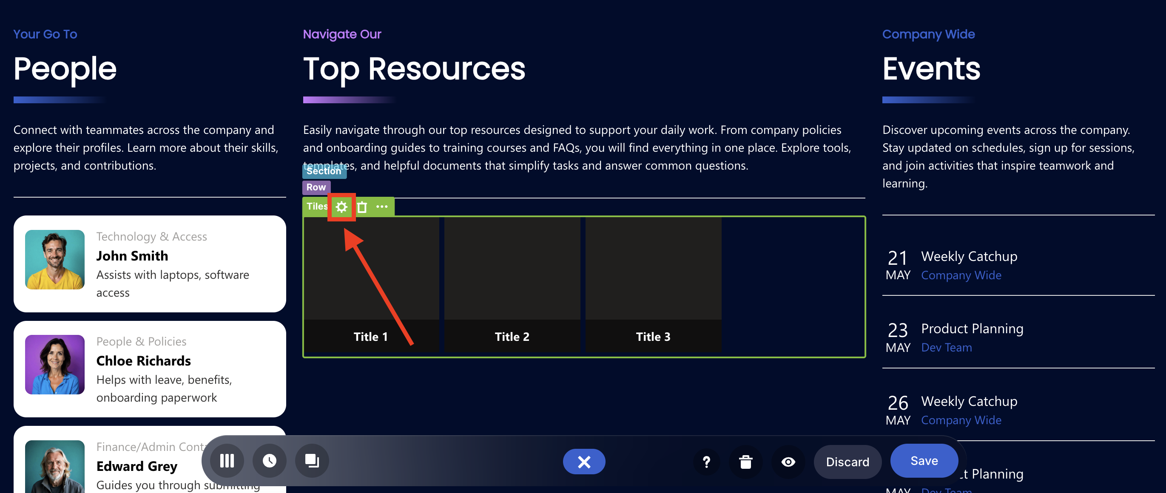Close the editor toolbar with blue X

pos(583,462)
